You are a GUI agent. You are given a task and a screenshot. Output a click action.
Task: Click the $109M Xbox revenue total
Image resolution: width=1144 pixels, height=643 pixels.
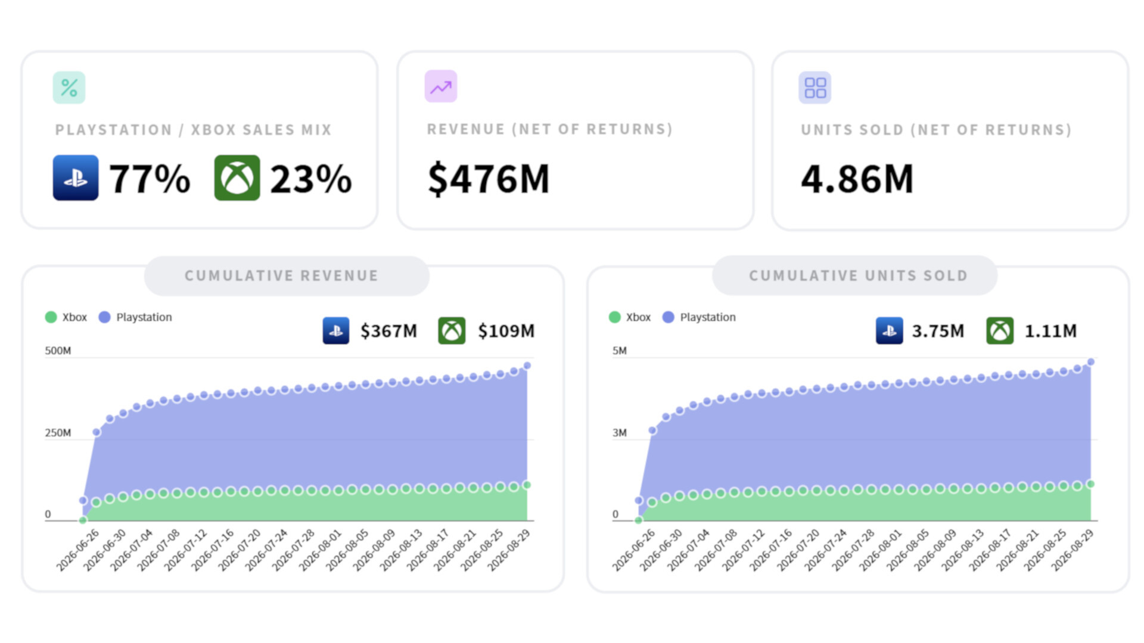pos(506,331)
